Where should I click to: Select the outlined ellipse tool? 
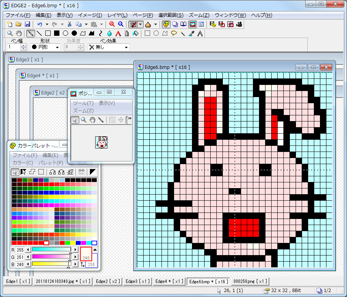[66, 34]
